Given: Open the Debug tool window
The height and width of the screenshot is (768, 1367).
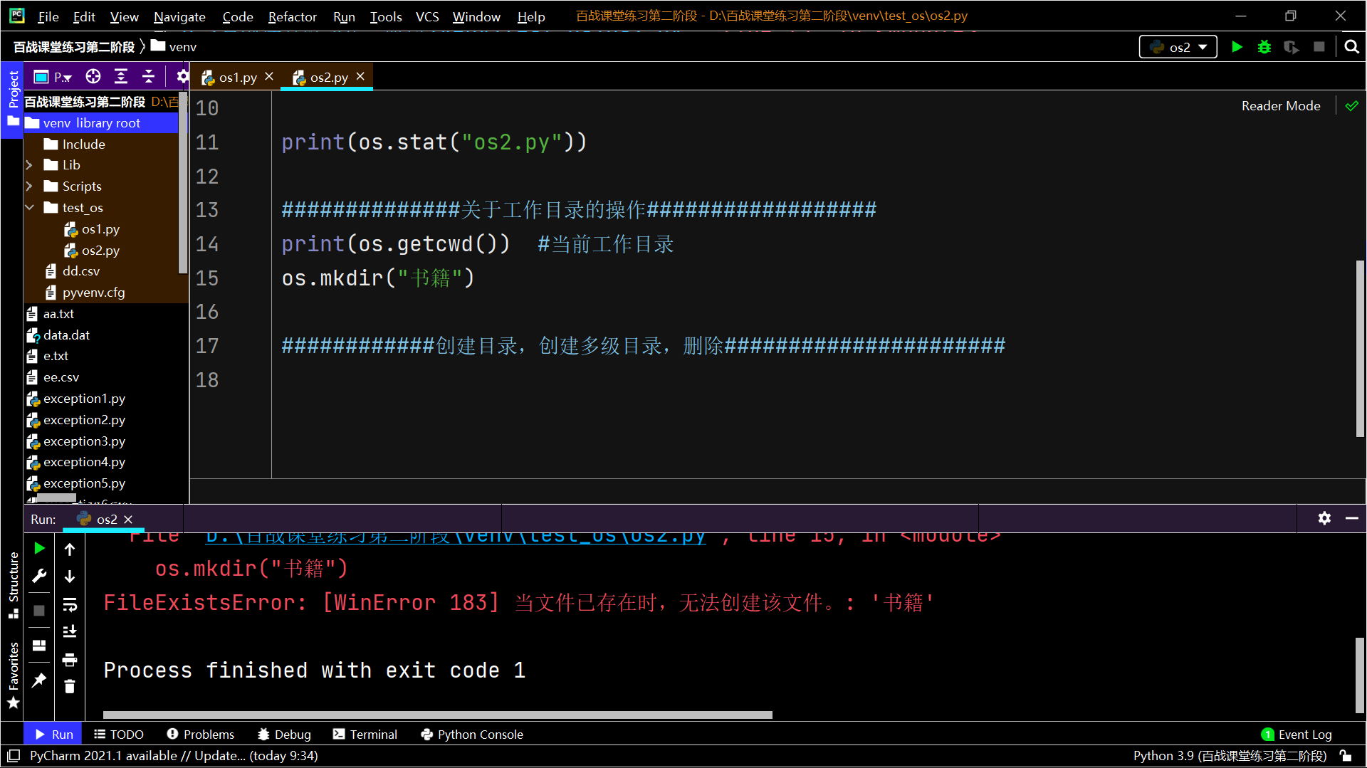Looking at the screenshot, I should tap(284, 734).
